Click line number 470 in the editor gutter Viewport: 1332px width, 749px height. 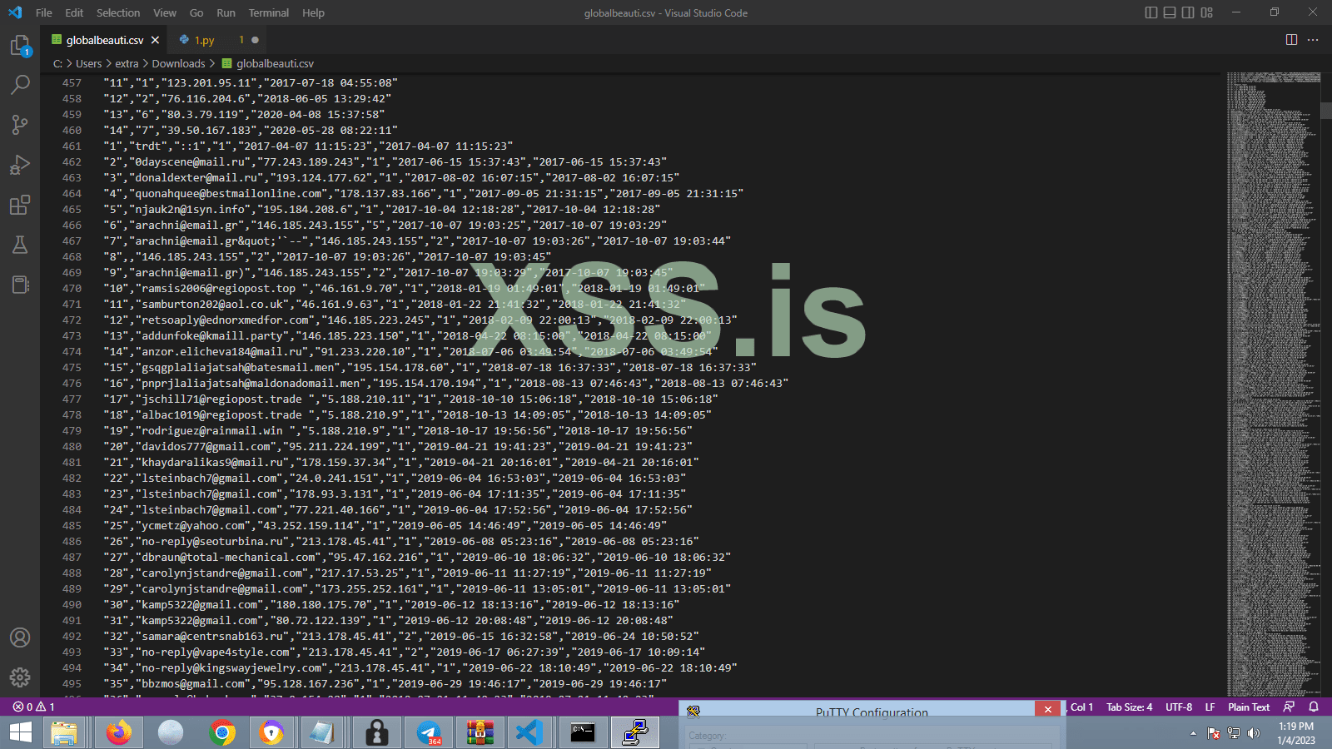[72, 289]
